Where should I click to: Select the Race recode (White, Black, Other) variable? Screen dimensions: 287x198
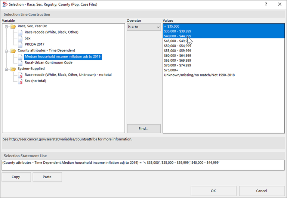pyautogui.click(x=52, y=33)
